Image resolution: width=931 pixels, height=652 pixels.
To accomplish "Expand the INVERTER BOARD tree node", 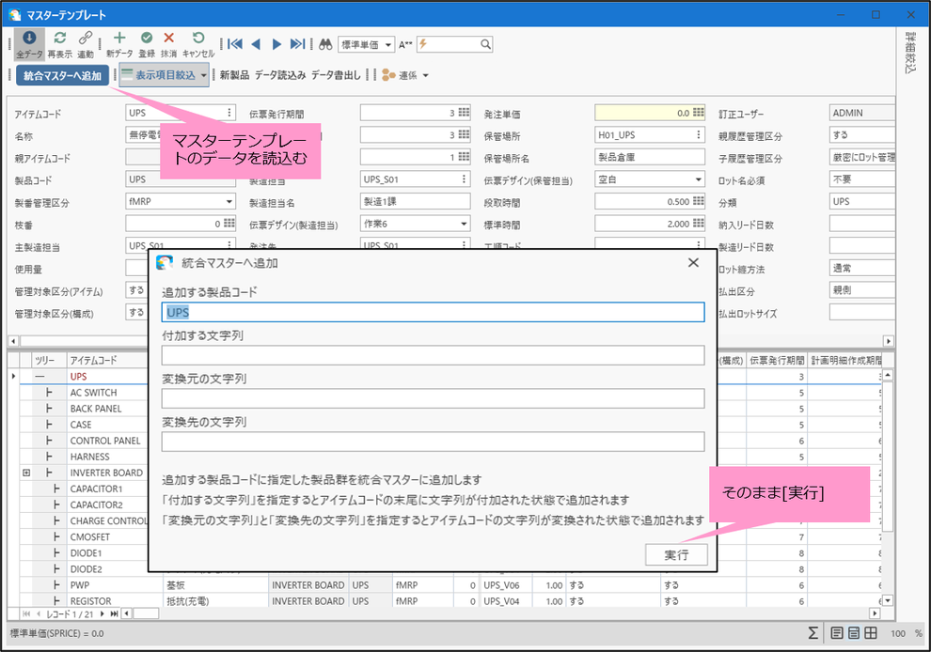I will [x=26, y=473].
